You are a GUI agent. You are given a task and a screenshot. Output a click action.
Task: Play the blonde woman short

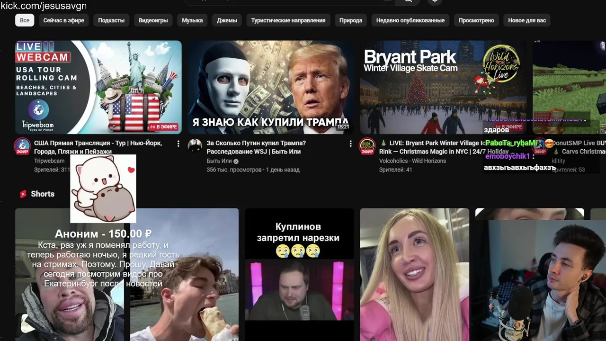[x=414, y=275]
